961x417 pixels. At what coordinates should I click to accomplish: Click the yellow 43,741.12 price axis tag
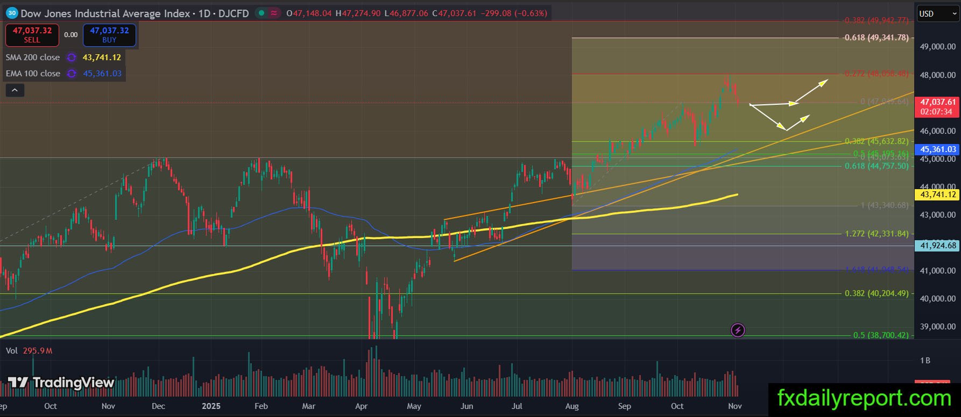point(938,195)
